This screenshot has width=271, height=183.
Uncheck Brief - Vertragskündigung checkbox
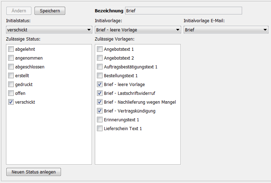tap(100, 111)
